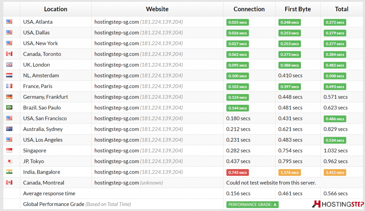Click the UK flag beside London
Viewport: 365px width, 211px height.
pyautogui.click(x=9, y=65)
